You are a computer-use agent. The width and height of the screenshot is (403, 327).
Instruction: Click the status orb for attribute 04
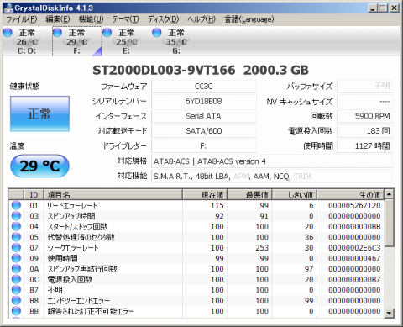[x=16, y=226]
